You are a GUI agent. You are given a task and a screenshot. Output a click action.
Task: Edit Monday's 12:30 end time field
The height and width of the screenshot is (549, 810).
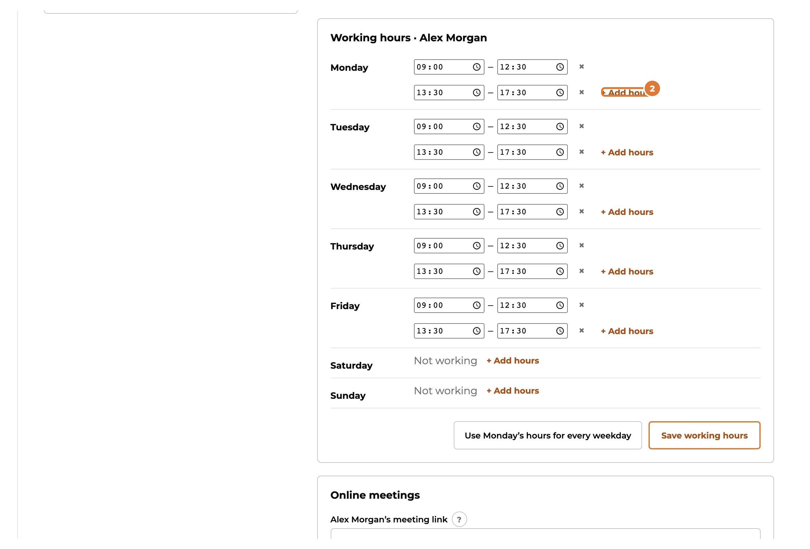tap(532, 67)
